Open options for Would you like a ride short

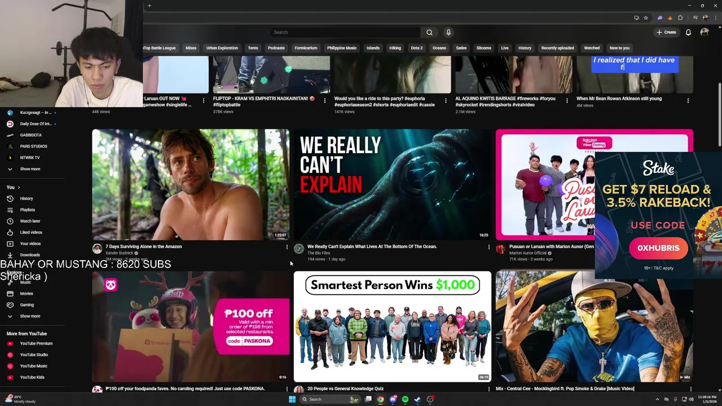tap(446, 100)
